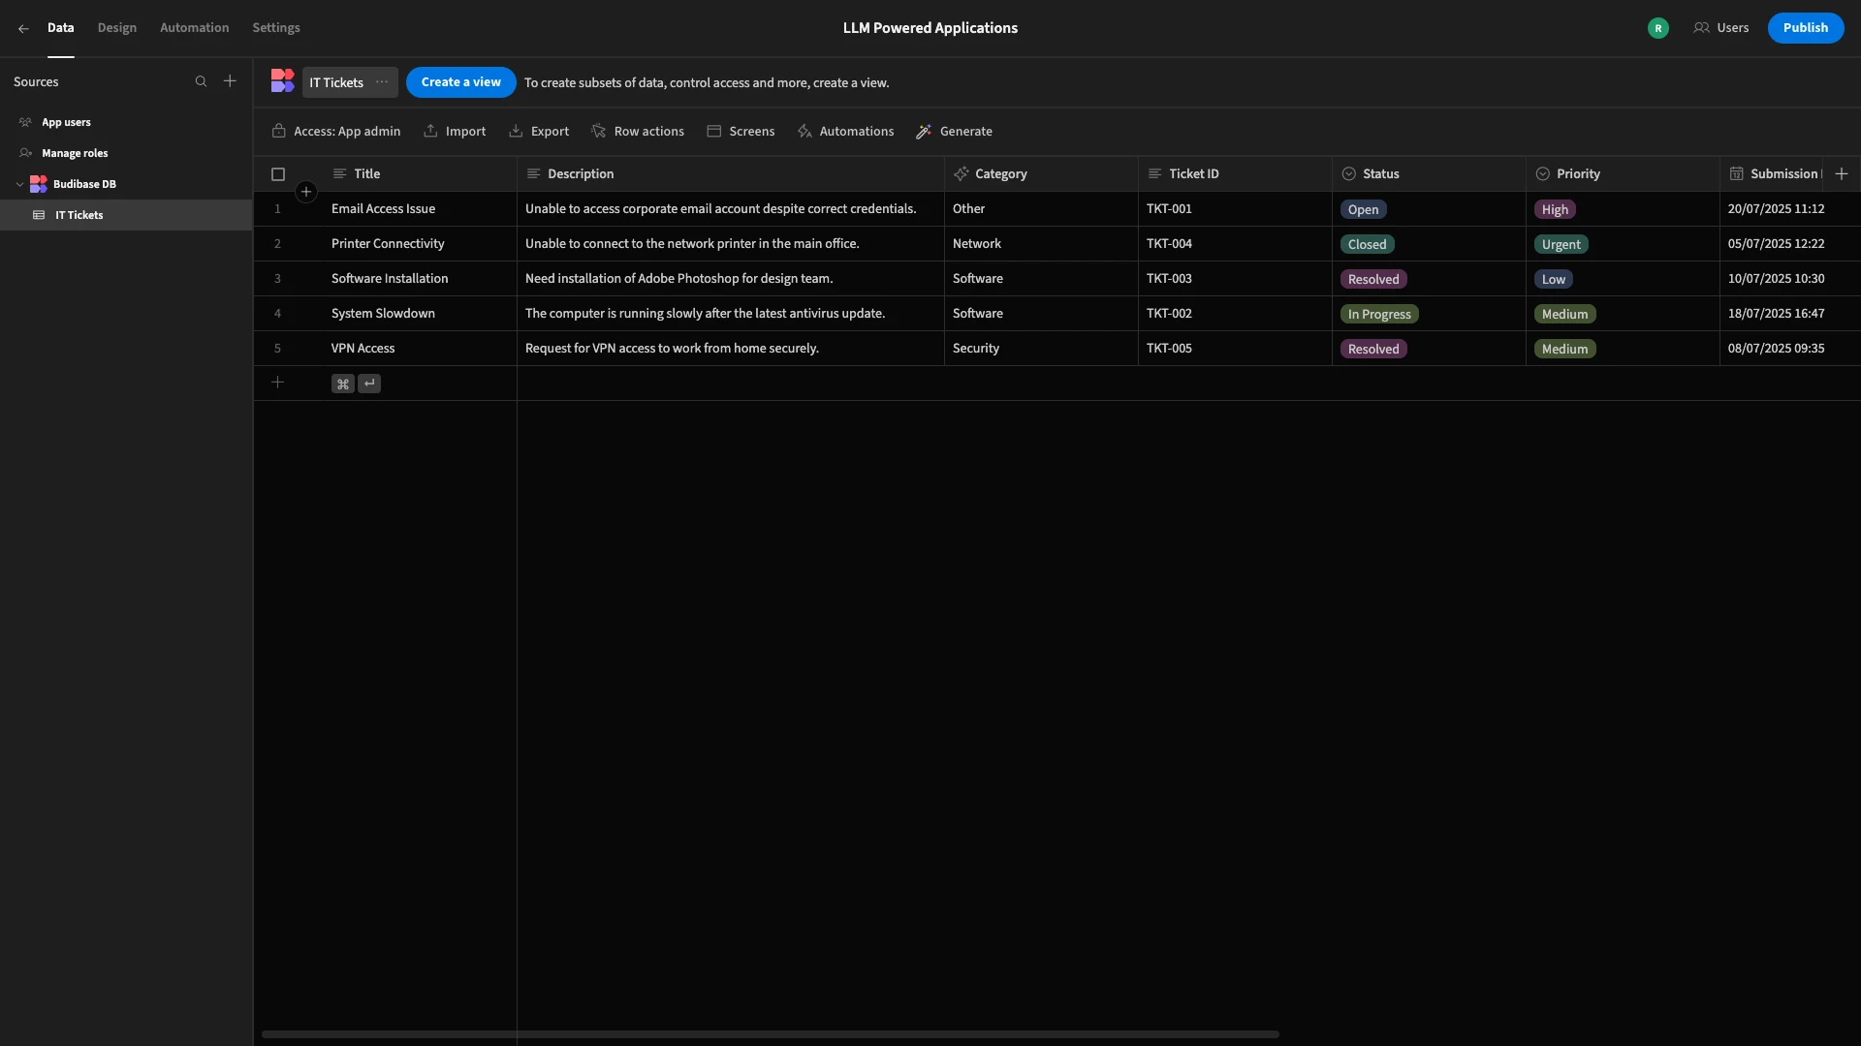Open the Status column header menu
This screenshot has width=1861, height=1046.
point(1429,174)
